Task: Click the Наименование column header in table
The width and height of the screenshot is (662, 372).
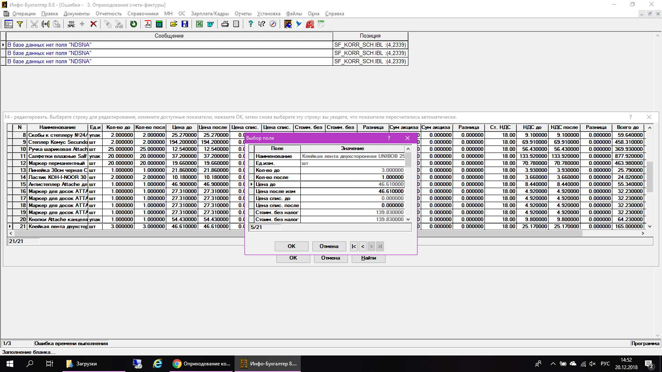Action: tap(58, 127)
